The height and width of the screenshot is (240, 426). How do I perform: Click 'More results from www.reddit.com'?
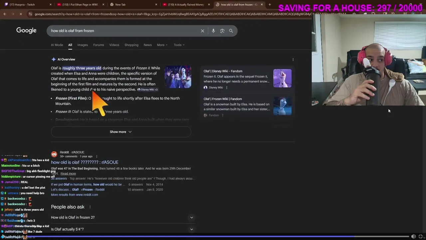[x=74, y=195]
